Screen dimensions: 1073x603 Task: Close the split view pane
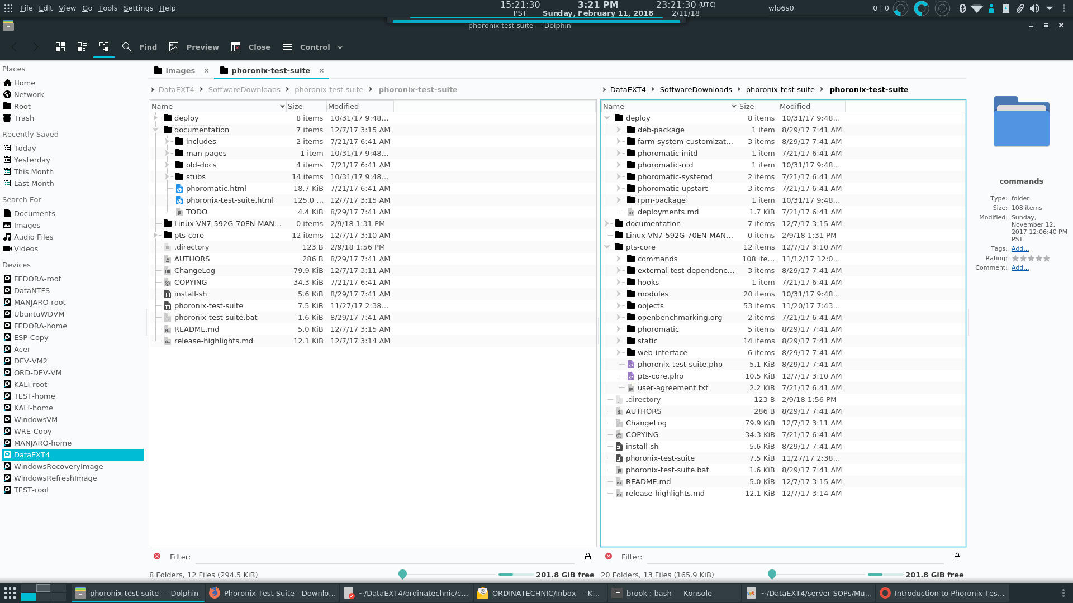[x=251, y=47]
